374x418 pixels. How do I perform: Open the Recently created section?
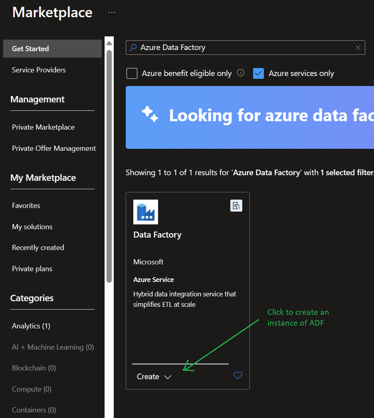coord(38,247)
